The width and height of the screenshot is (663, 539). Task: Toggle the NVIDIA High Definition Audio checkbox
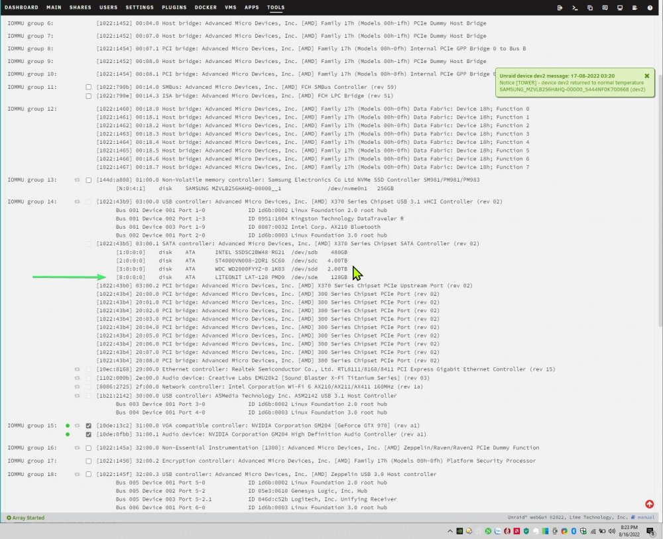[88, 435]
